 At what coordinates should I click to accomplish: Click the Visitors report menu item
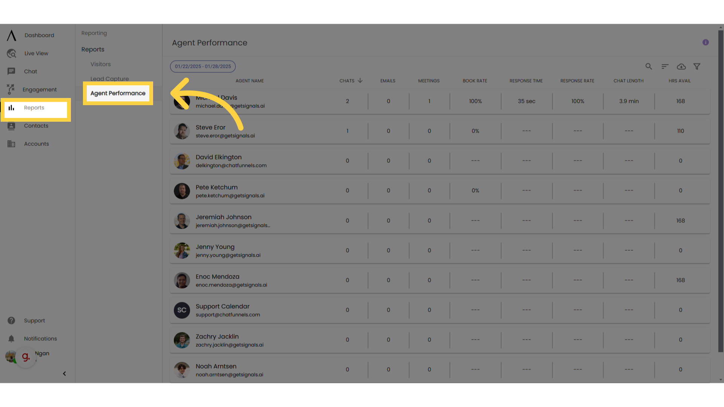[100, 64]
